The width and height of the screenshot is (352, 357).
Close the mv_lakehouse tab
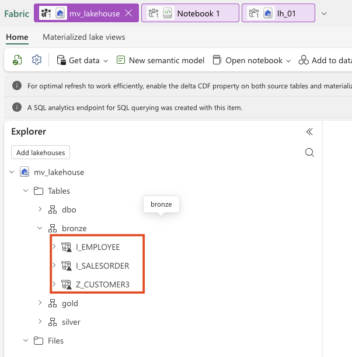128,13
